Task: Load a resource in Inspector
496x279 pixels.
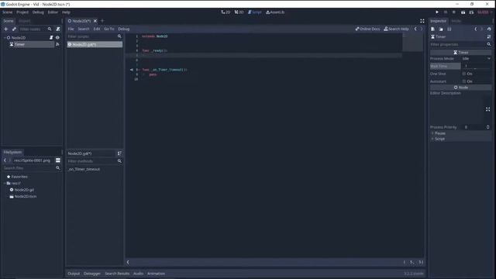Action: pos(441,29)
